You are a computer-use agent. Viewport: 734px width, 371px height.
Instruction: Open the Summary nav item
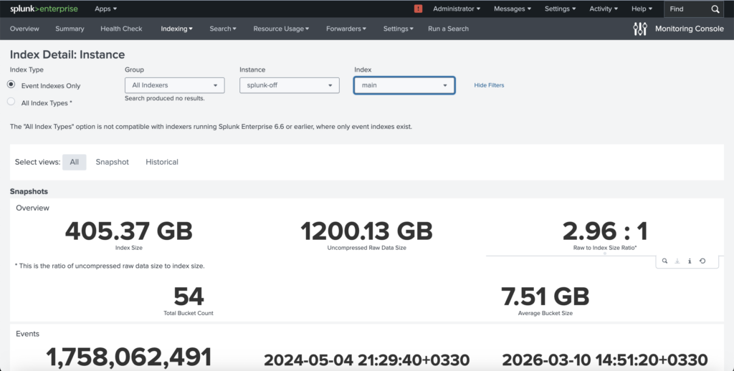[x=70, y=29]
